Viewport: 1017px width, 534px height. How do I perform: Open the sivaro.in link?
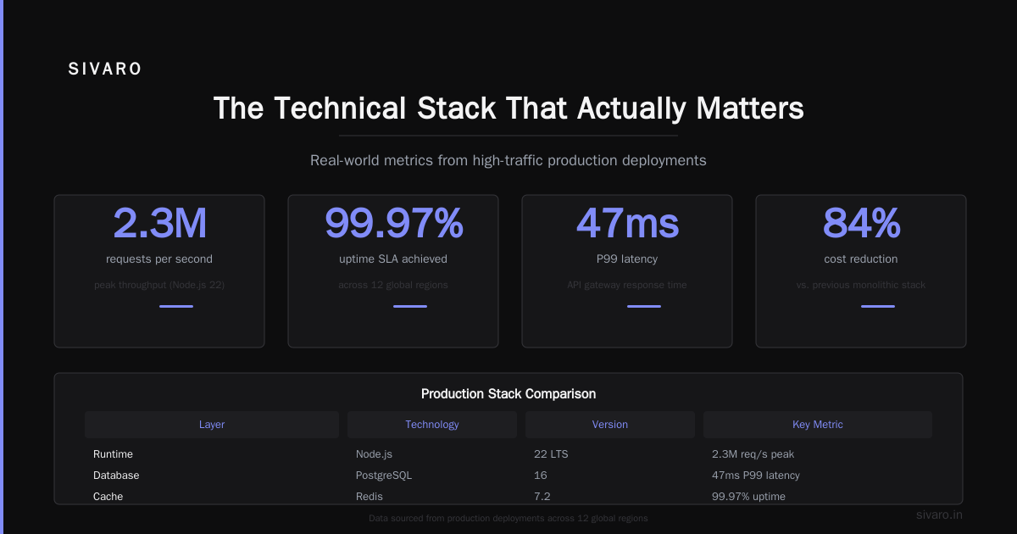[x=939, y=515]
